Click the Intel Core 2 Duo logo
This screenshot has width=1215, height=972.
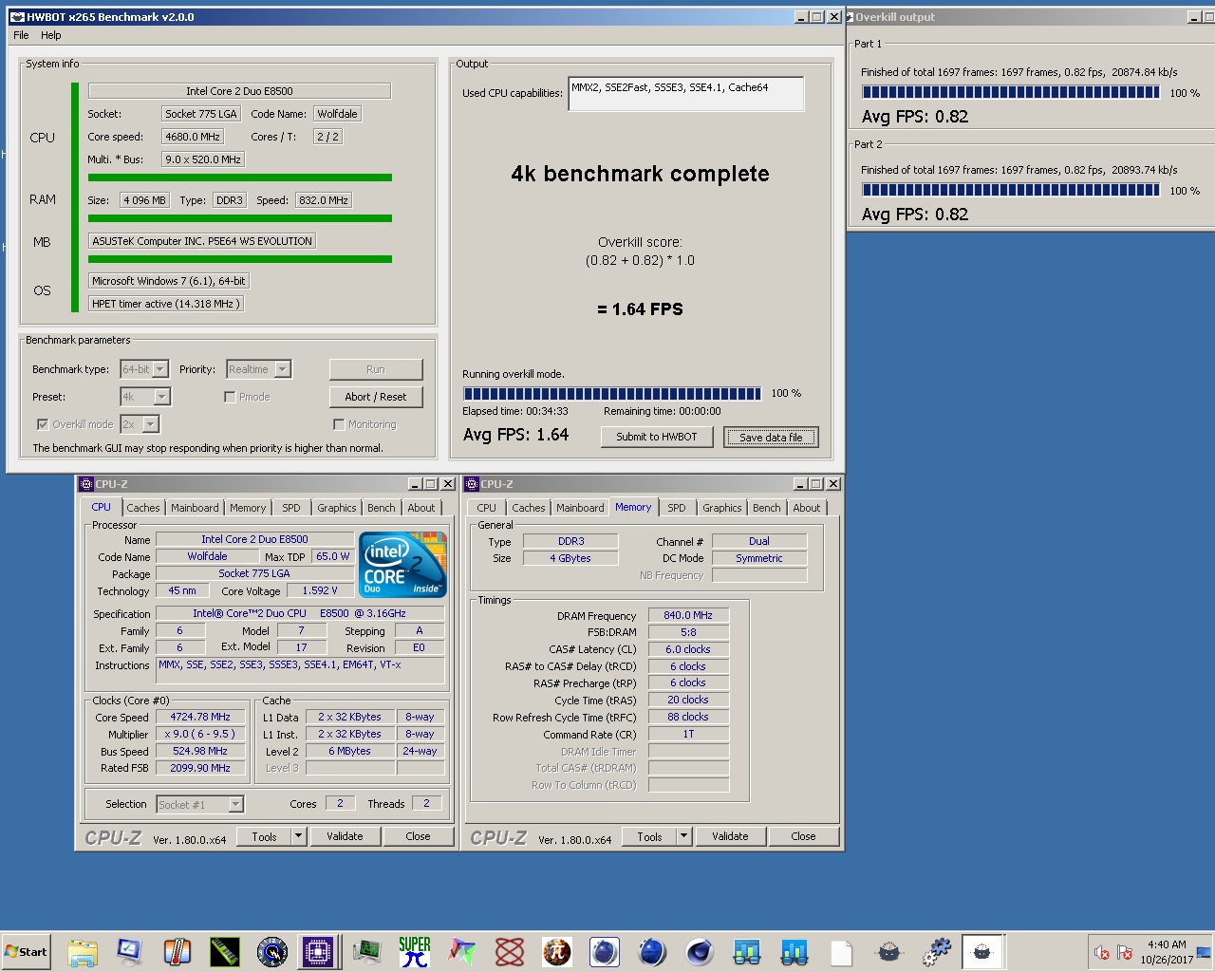coord(403,564)
